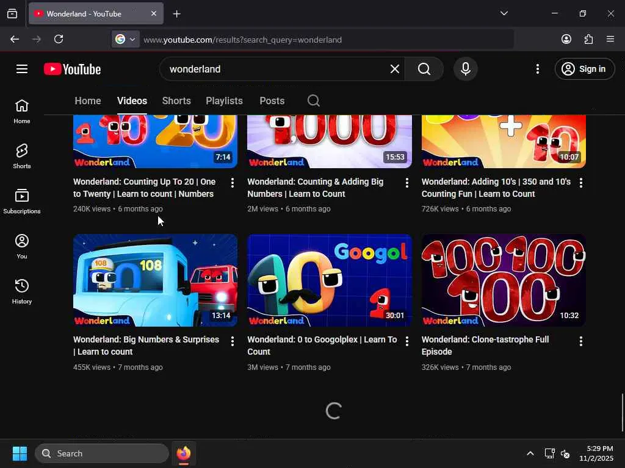This screenshot has width=625, height=468.
Task: Open options for Counting Up To 20 video
Action: coord(233,183)
